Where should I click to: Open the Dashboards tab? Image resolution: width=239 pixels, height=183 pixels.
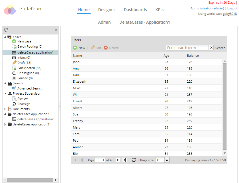point(135,10)
